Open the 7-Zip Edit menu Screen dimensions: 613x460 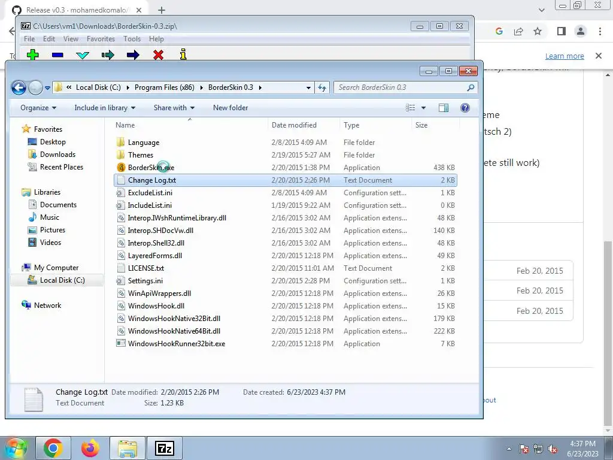pyautogui.click(x=49, y=39)
